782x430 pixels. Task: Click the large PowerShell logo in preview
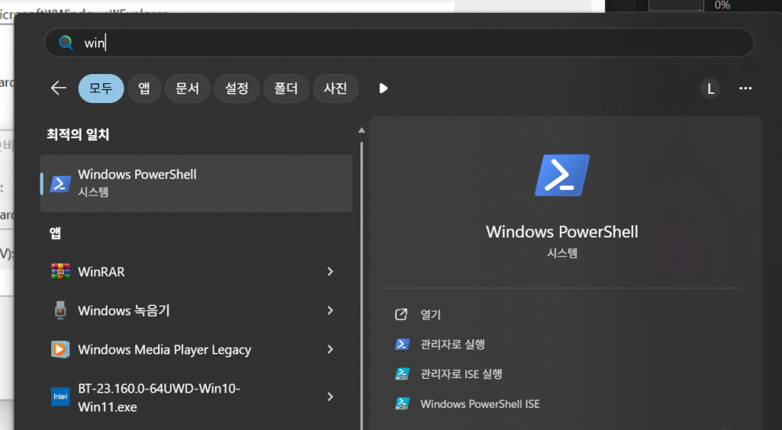click(562, 175)
